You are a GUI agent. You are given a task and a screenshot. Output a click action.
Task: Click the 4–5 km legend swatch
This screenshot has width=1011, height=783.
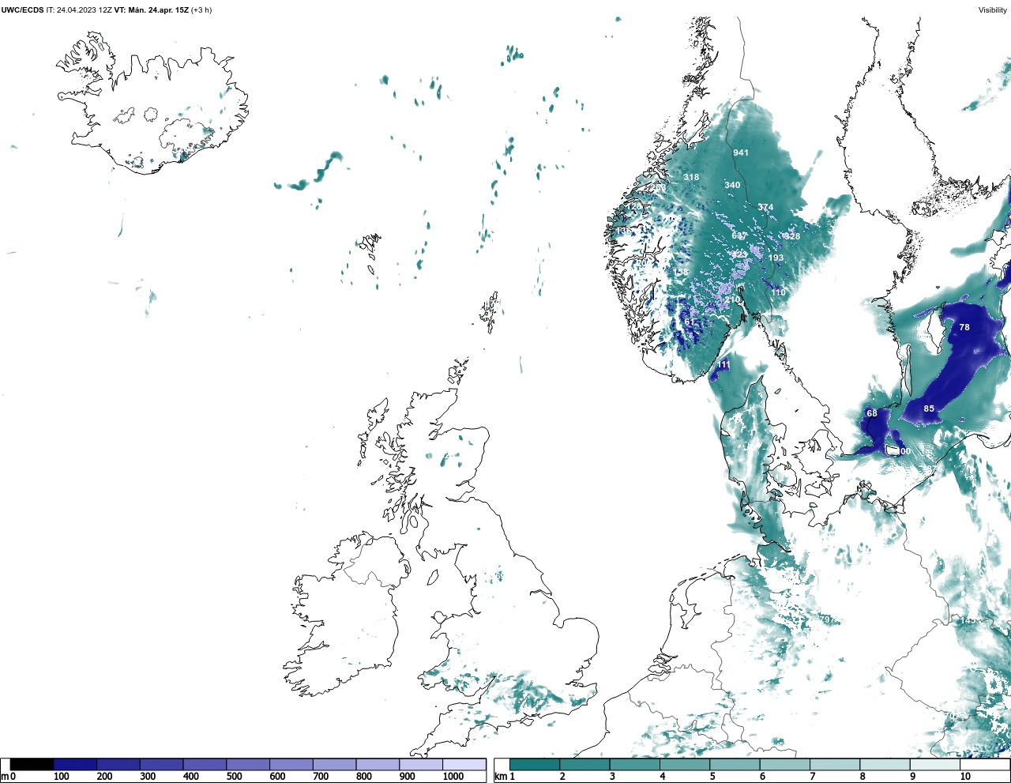(x=685, y=765)
